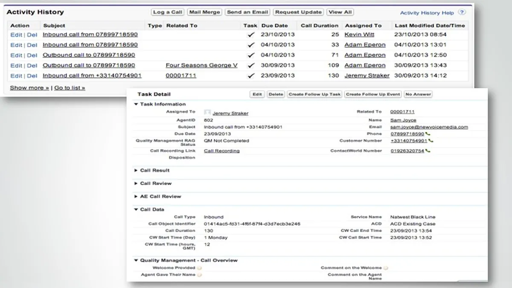Expand the Call Result section
This screenshot has width=512, height=288.
(136, 170)
